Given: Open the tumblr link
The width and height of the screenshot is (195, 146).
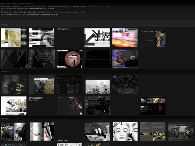Looking at the screenshot, I should pos(10,14).
